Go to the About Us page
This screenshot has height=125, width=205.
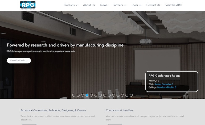point(89,5)
